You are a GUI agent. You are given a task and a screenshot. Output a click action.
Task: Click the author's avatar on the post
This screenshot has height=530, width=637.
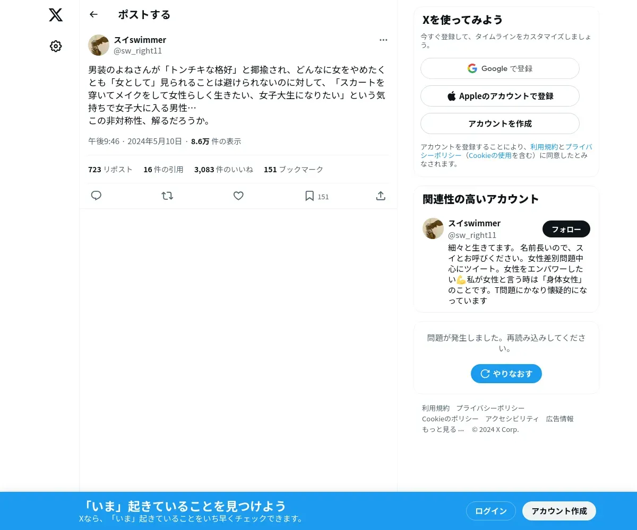click(x=99, y=45)
